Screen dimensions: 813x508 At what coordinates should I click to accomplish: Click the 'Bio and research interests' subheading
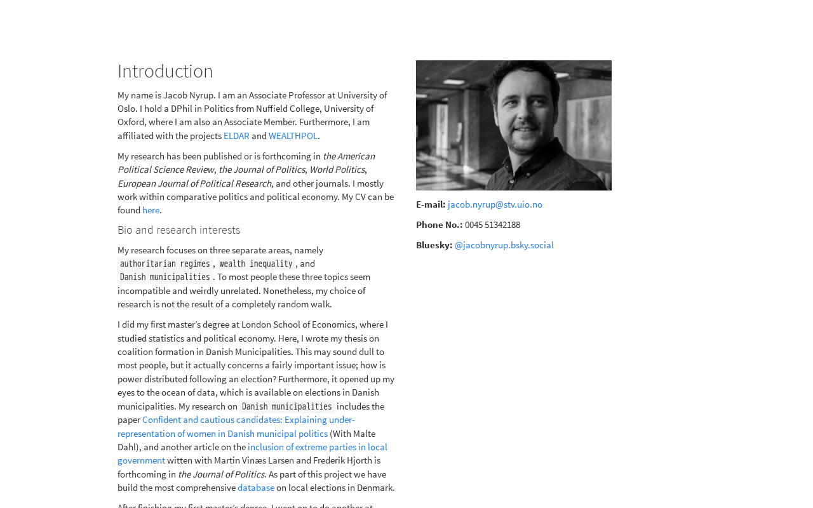coord(178,230)
